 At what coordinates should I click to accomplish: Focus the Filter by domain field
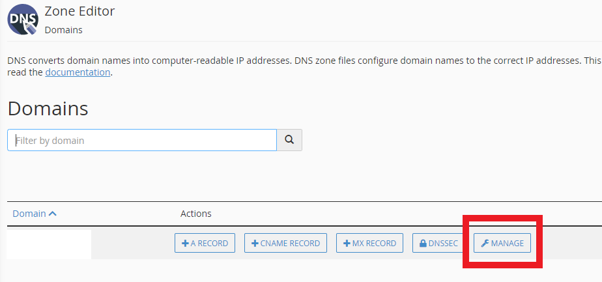pos(142,140)
